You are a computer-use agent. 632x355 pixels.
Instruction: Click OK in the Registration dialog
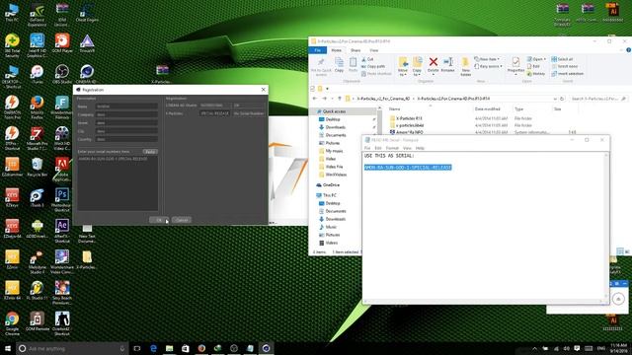(159, 220)
